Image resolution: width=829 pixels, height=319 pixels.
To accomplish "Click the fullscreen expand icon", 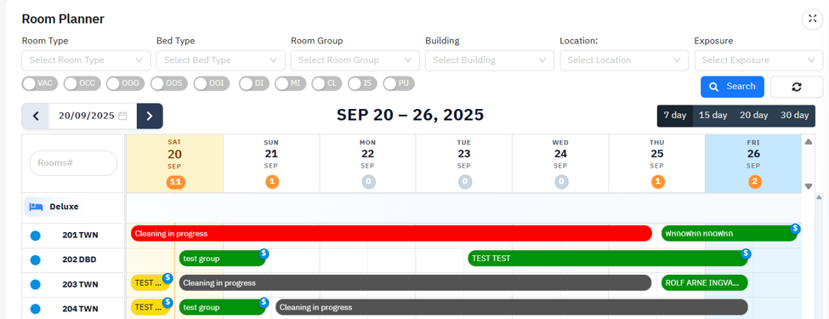I will [813, 19].
